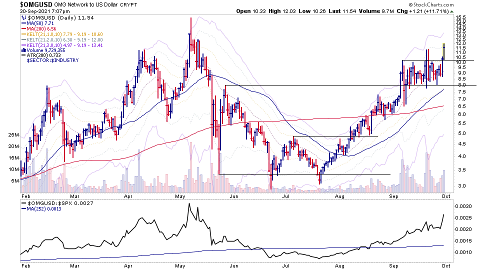Click the 'ATR(200) 0.733' legend entry

tap(43, 55)
